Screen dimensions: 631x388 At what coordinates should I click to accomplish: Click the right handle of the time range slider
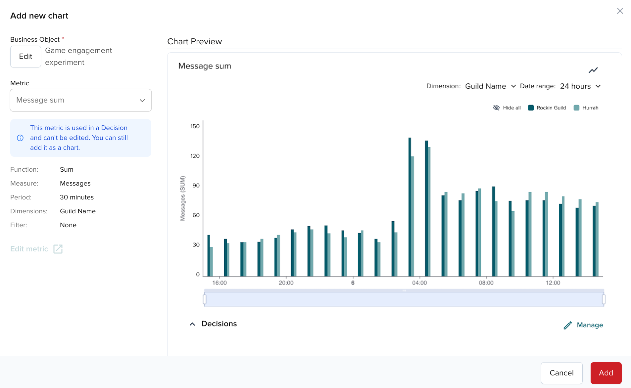[604, 299]
